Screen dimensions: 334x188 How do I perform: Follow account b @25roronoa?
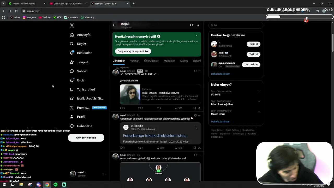(x=253, y=44)
